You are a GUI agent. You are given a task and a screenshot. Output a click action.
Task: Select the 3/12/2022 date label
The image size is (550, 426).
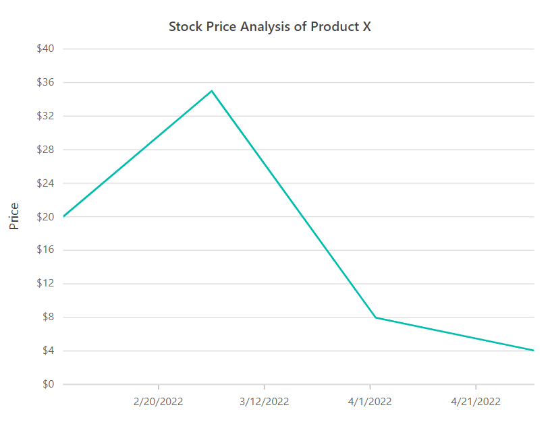click(x=265, y=402)
